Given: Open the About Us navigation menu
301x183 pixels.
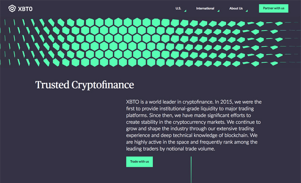Looking at the screenshot, I should [x=236, y=9].
